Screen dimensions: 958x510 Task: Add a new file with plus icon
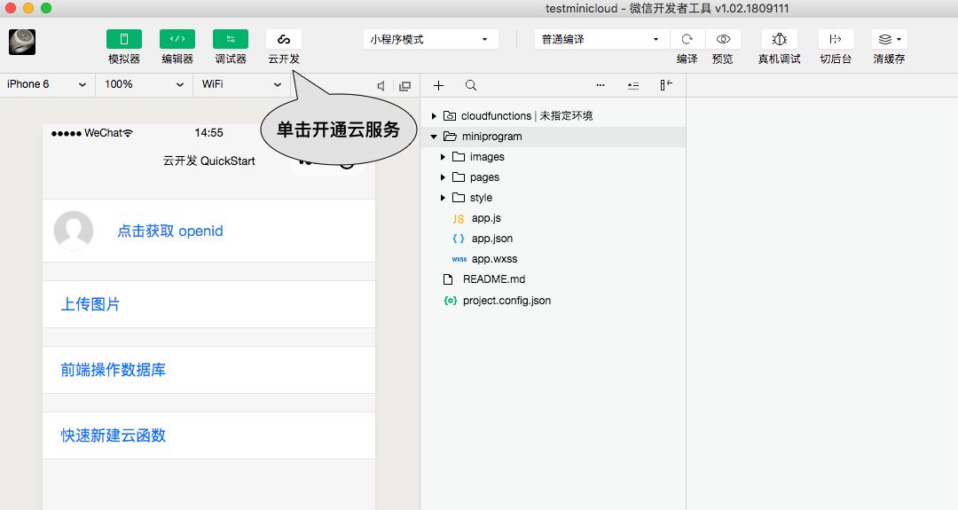(x=438, y=85)
